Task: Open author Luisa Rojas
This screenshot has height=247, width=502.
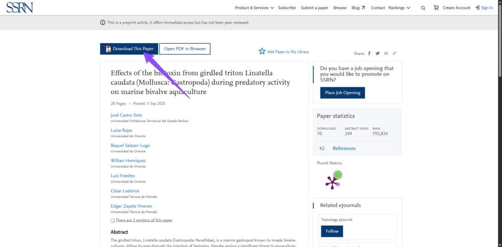Action: tap(122, 130)
